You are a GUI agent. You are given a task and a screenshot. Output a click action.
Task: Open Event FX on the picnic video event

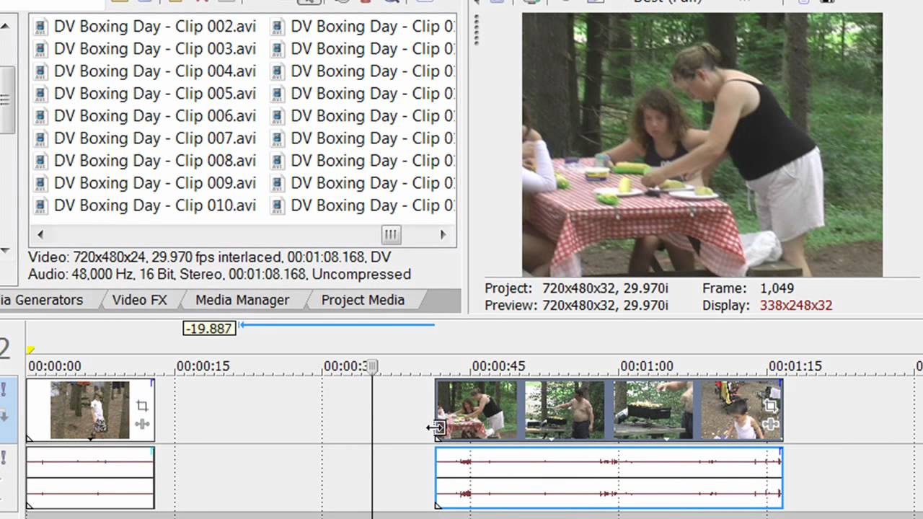click(770, 424)
